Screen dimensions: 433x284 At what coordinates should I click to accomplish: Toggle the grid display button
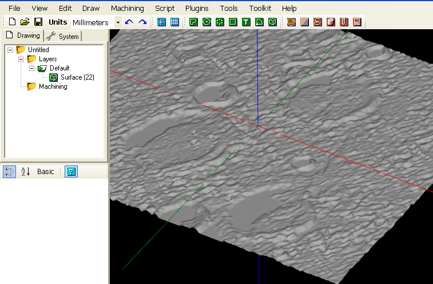click(175, 22)
